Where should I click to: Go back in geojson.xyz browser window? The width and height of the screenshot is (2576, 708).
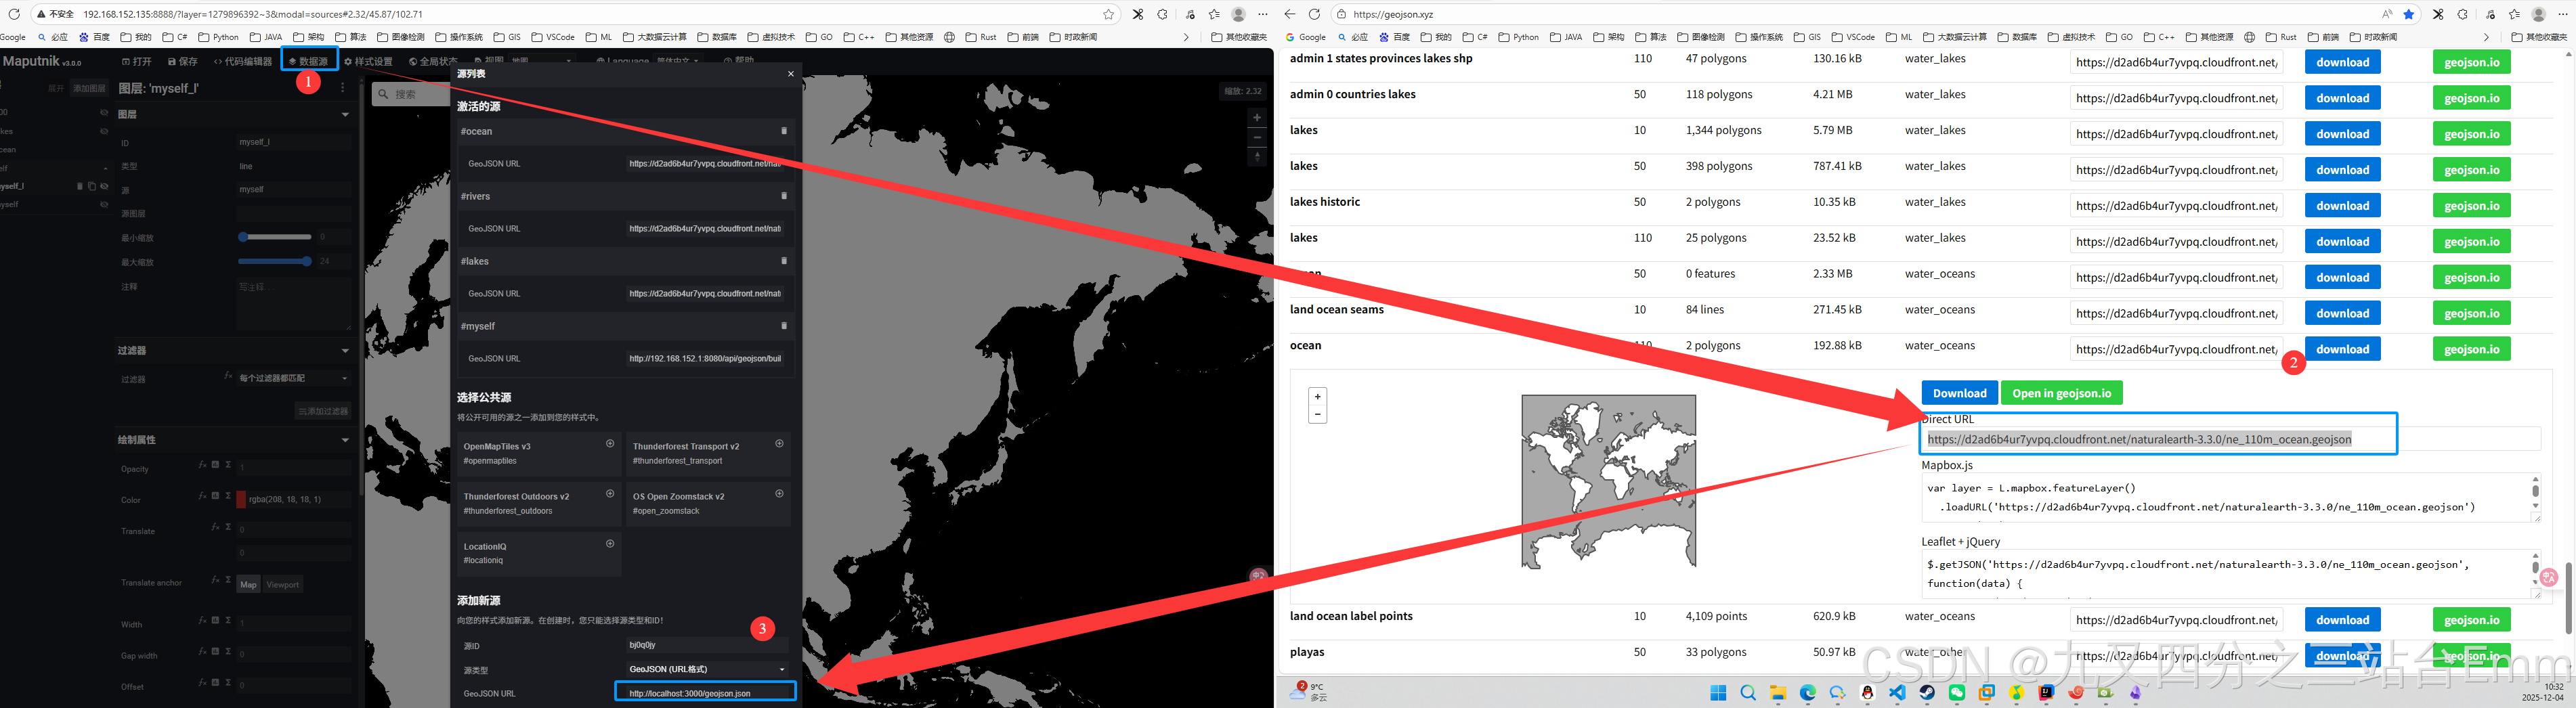(x=1289, y=14)
